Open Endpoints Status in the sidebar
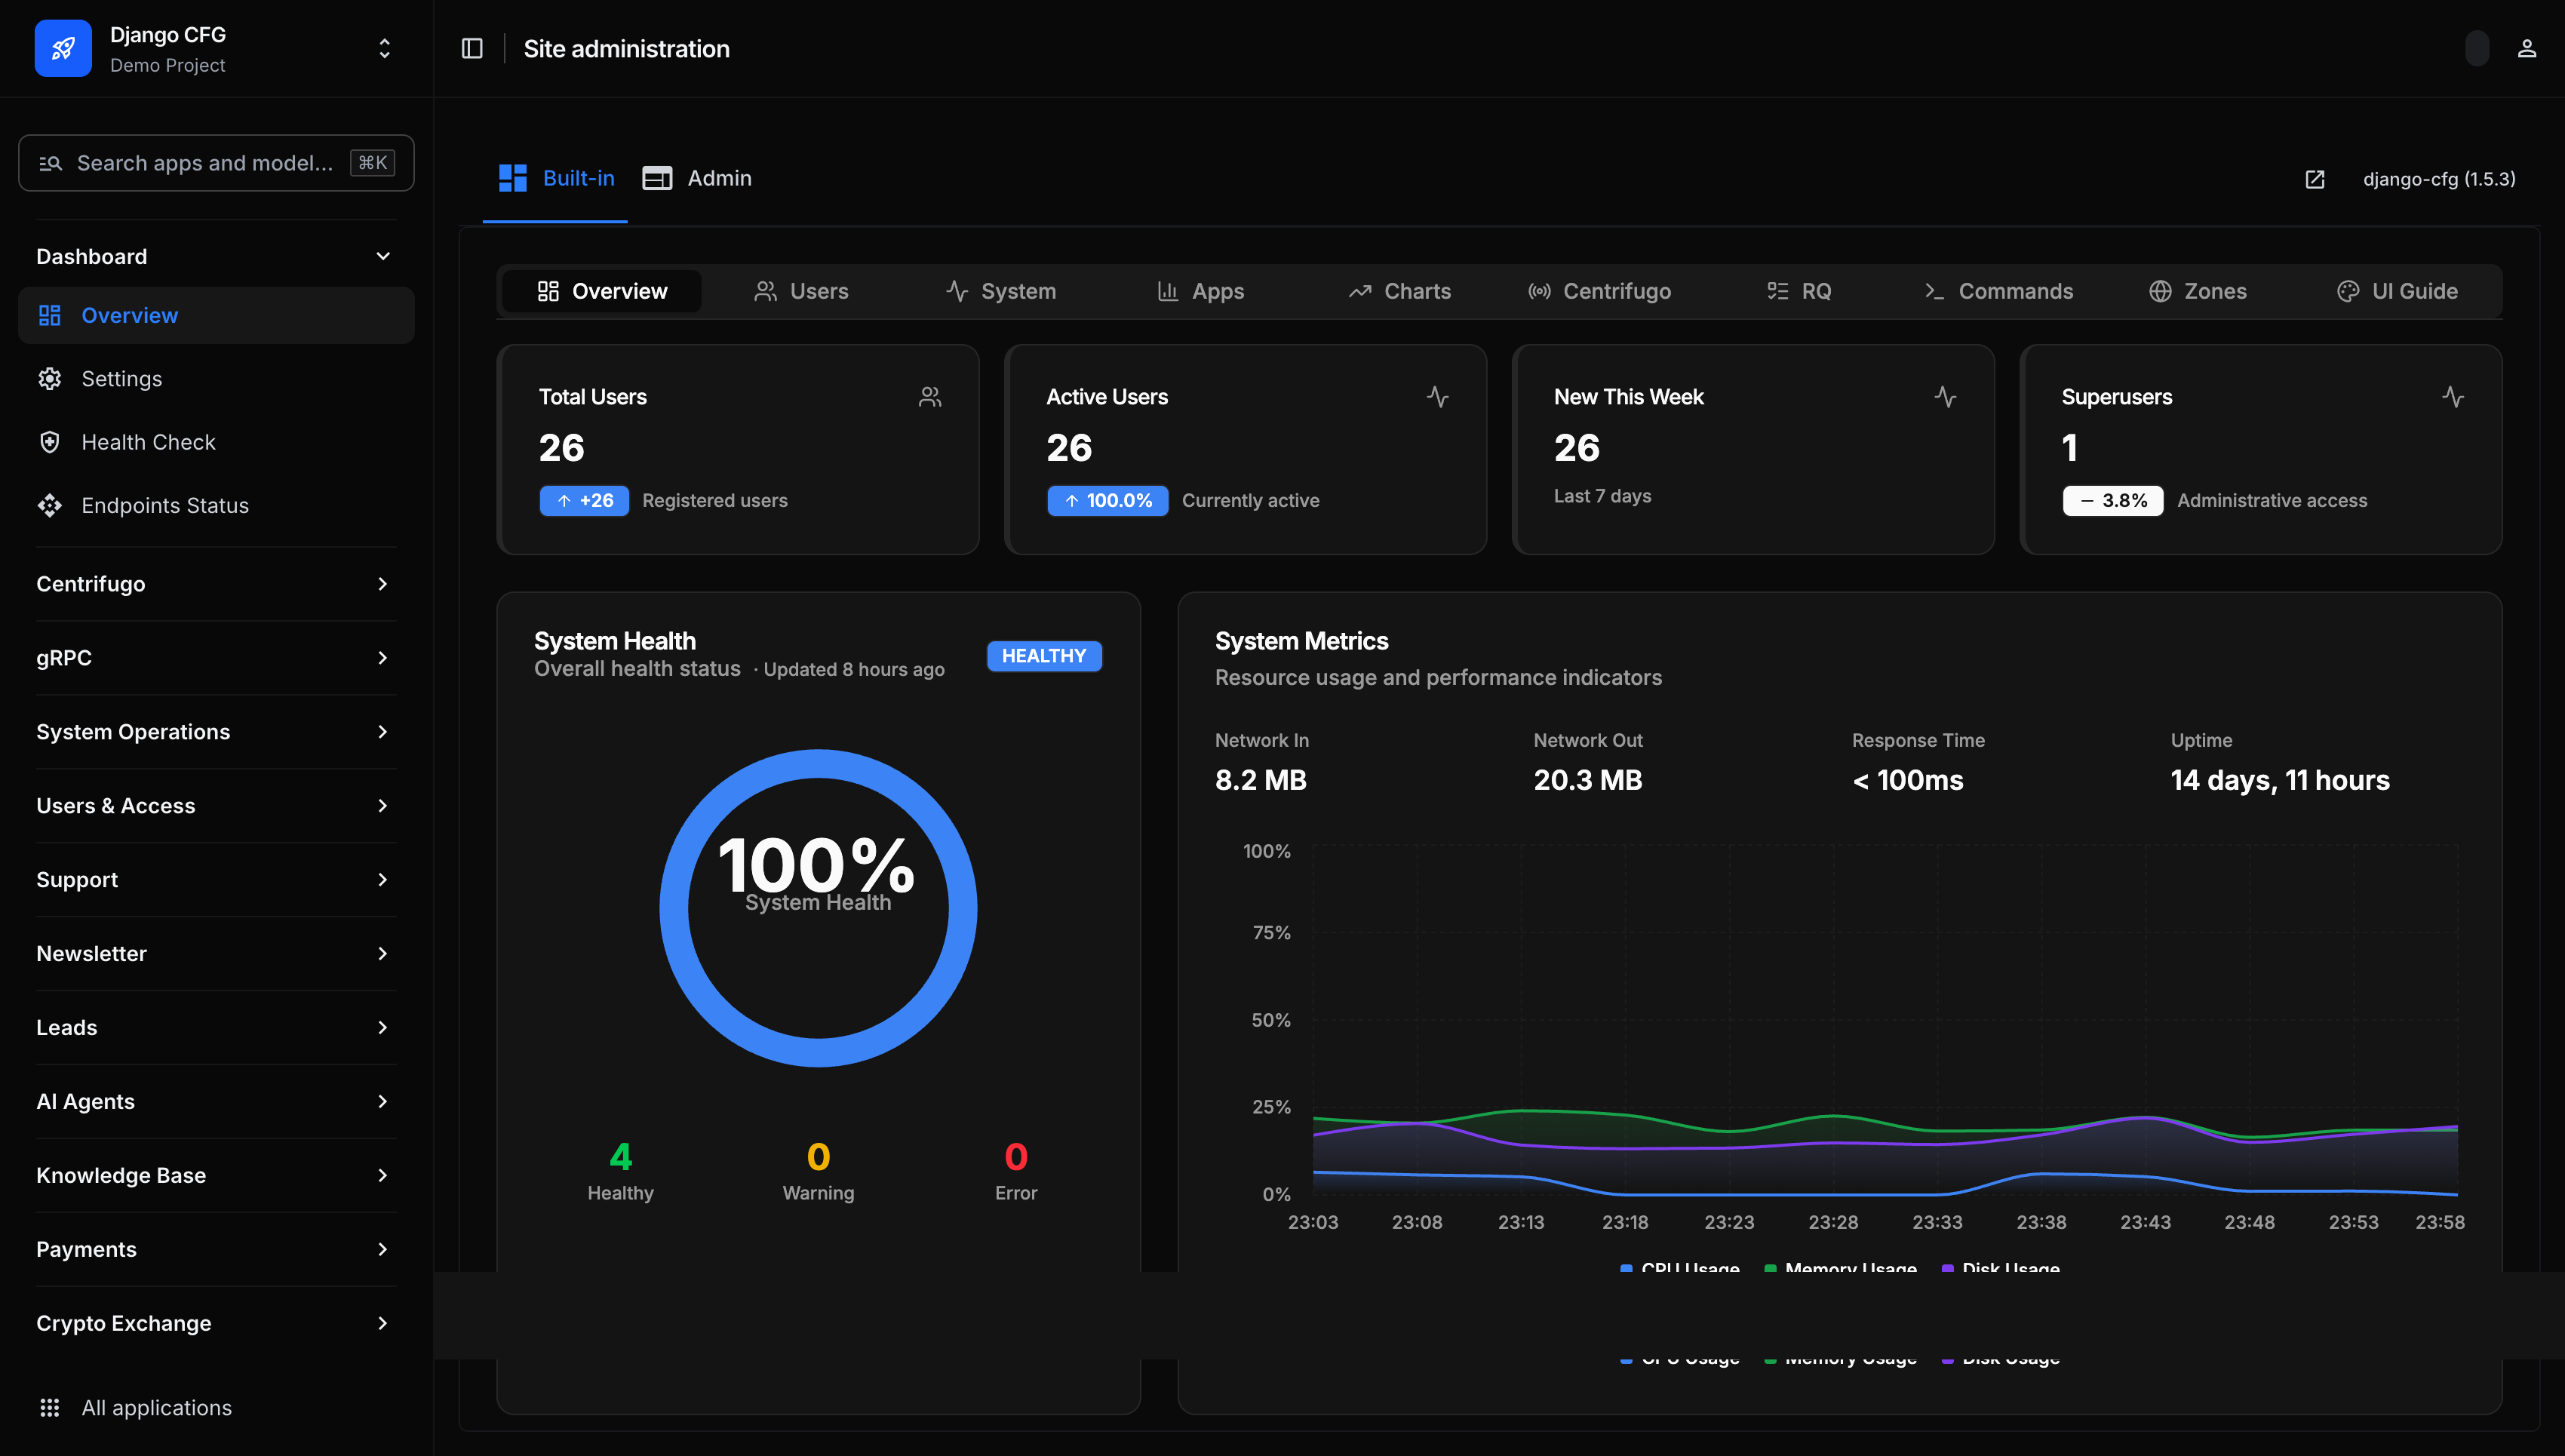 (x=165, y=505)
